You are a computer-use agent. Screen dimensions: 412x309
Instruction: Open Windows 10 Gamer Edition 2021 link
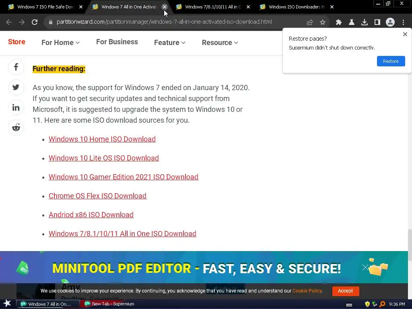pyautogui.click(x=124, y=177)
